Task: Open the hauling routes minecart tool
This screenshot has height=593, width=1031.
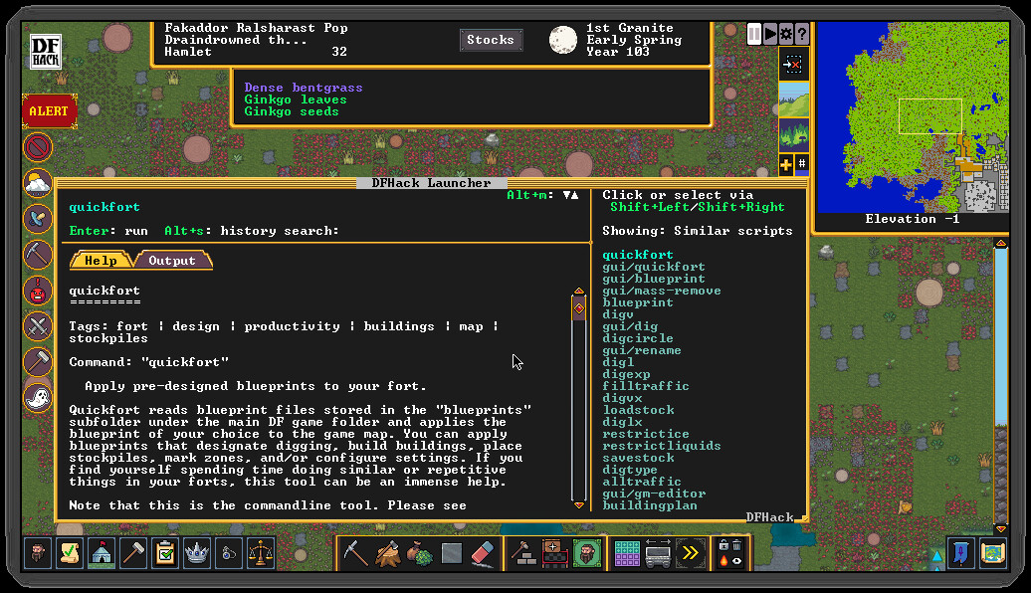Action: pyautogui.click(x=657, y=553)
